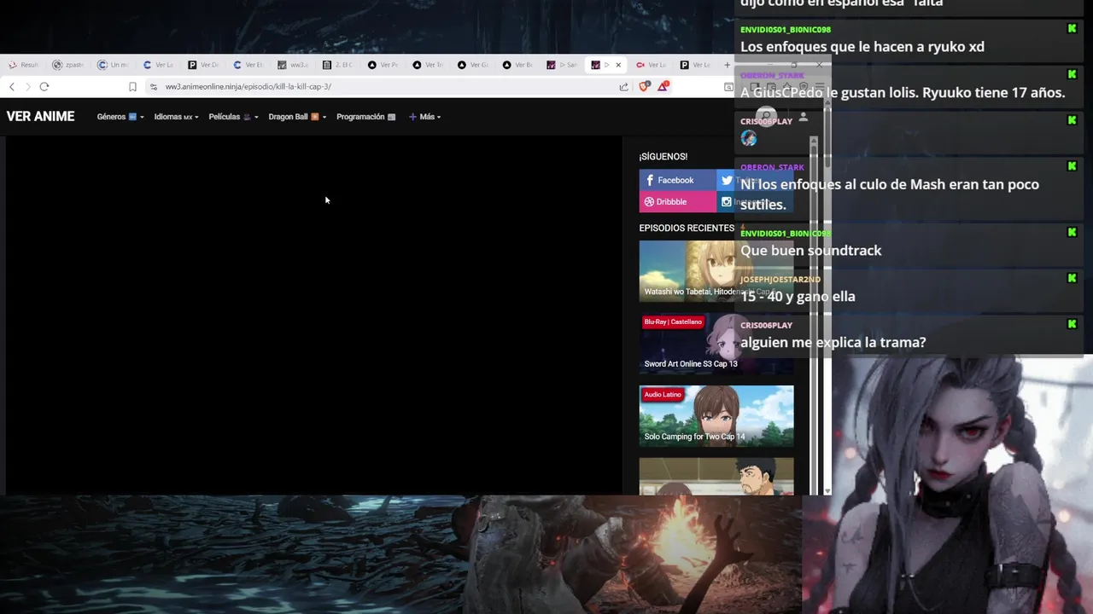Open the site settings icon in the address bar
Viewport: 1093px width, 614px height.
(154, 86)
